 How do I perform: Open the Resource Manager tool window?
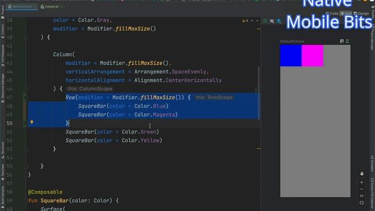pyautogui.click(x=2, y=88)
